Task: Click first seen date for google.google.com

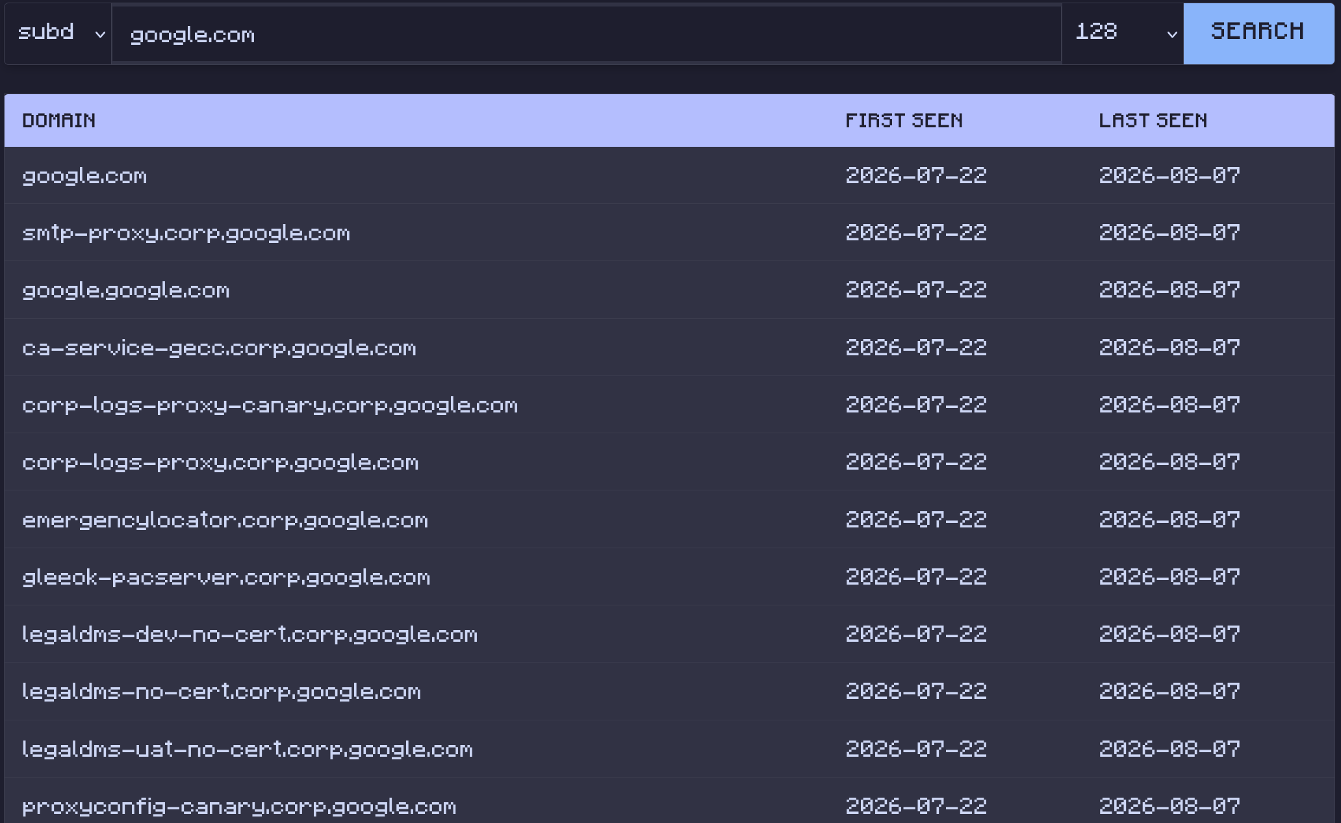Action: [916, 290]
